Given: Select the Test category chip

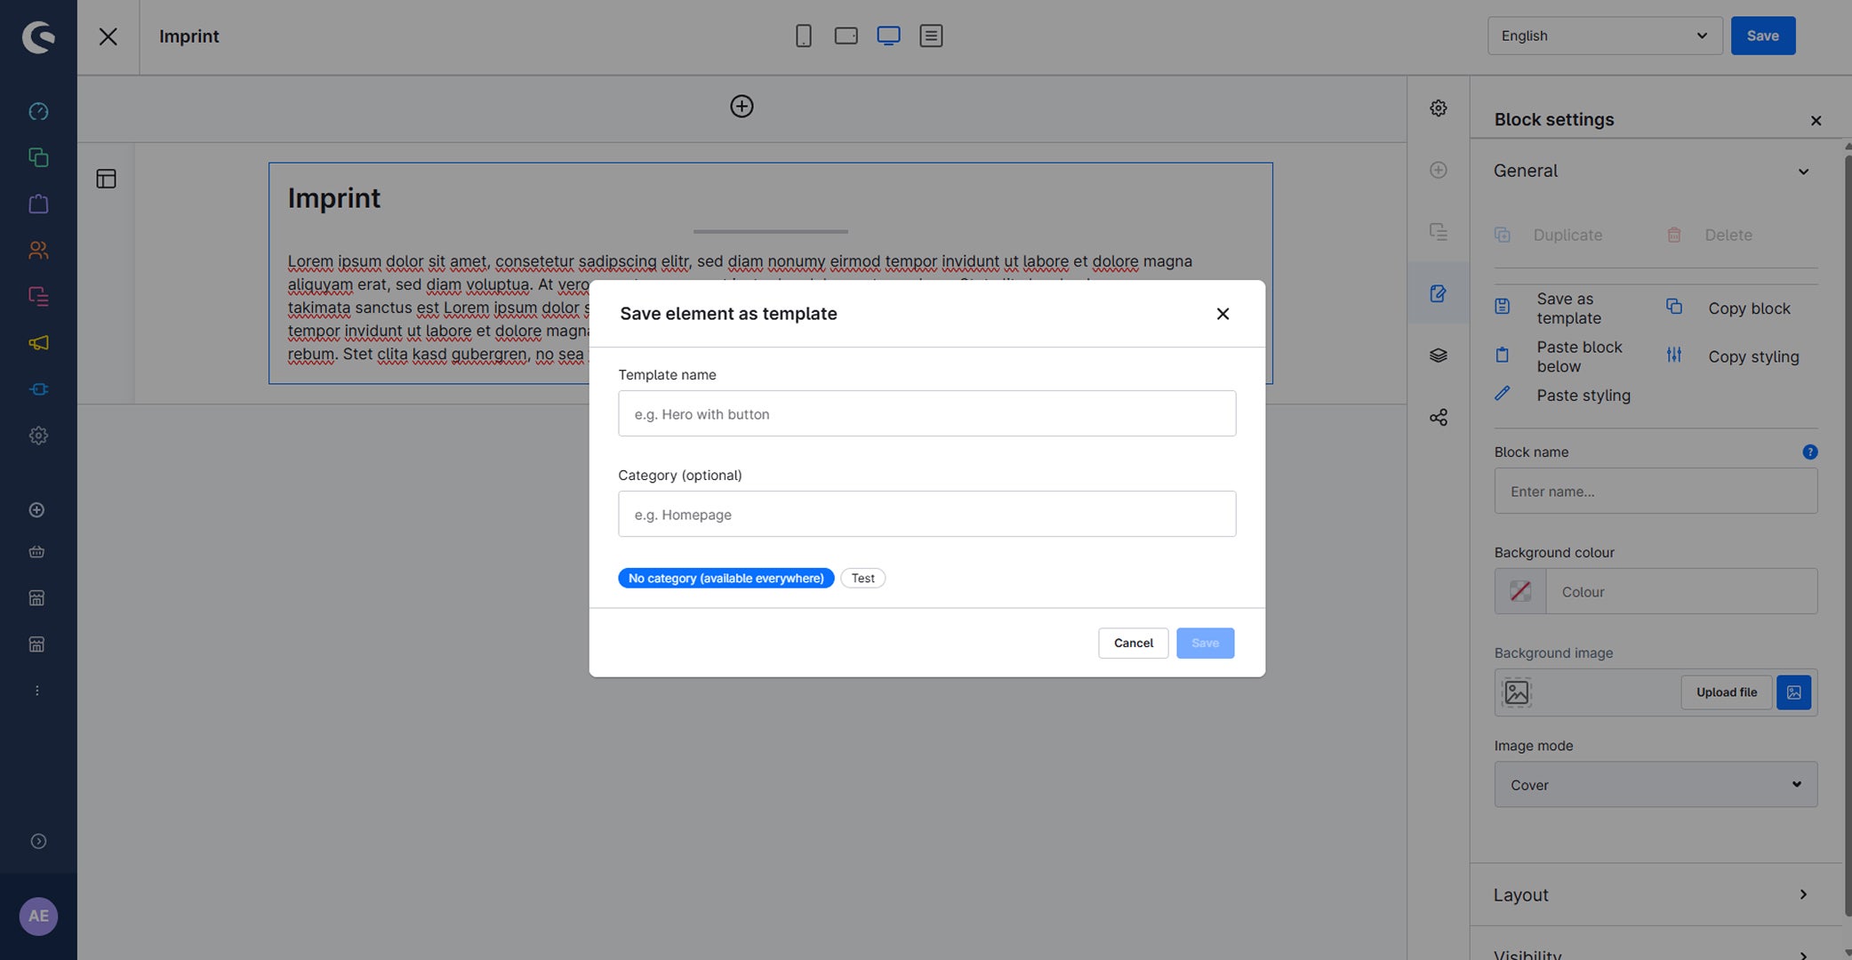Looking at the screenshot, I should pyautogui.click(x=862, y=578).
